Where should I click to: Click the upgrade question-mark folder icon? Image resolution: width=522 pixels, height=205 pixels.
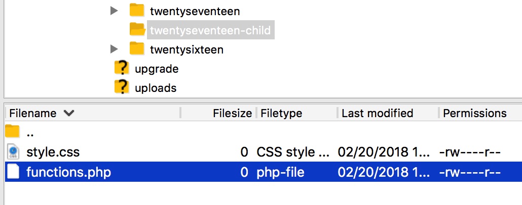pos(122,68)
